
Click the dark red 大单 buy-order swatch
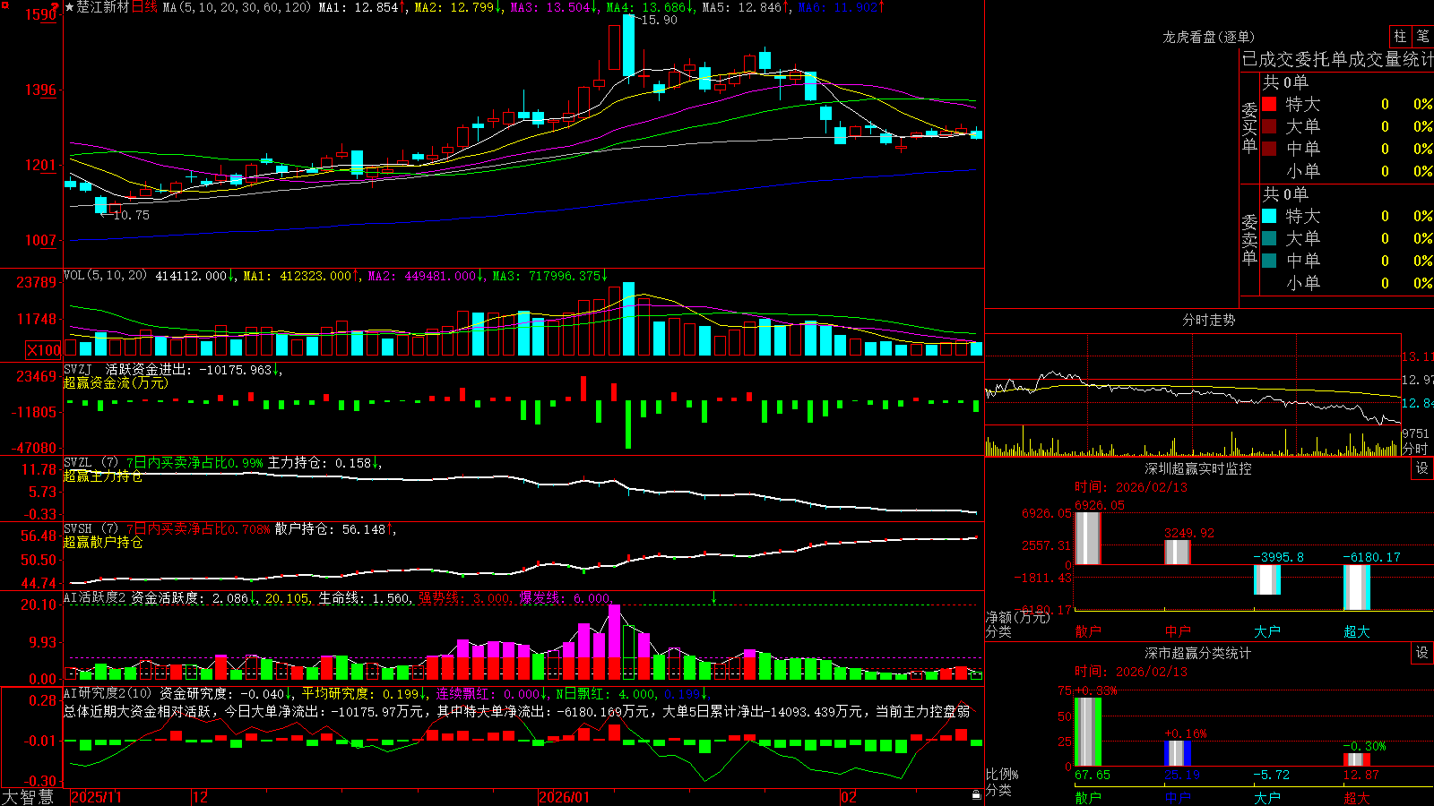click(1269, 126)
